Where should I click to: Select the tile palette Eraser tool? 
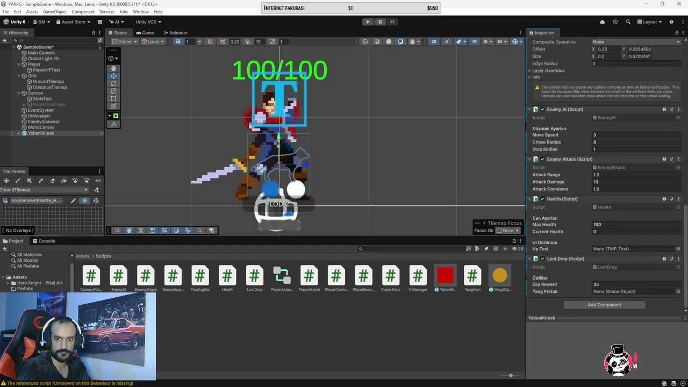pyautogui.click(x=52, y=181)
